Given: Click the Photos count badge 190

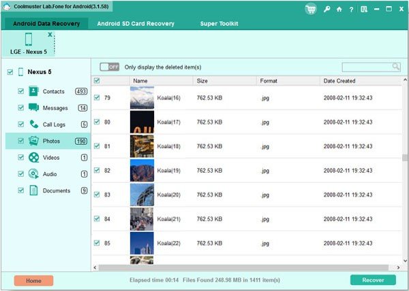Looking at the screenshot, I should [x=81, y=141].
